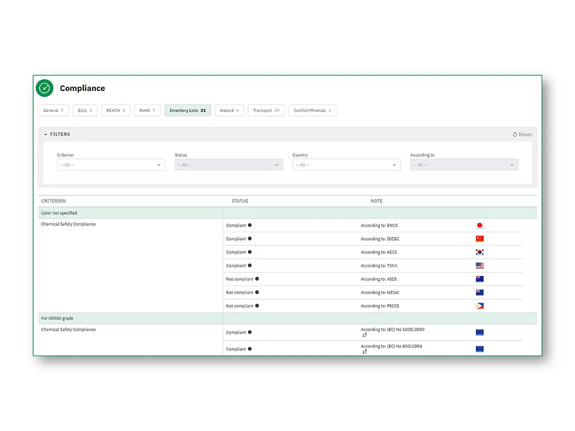Screen dimensions: 575x431
Task: Open the Criterion dropdown
Action: point(111,165)
